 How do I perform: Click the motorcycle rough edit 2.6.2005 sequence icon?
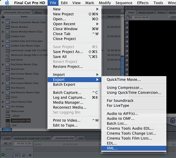(x=8, y=50)
